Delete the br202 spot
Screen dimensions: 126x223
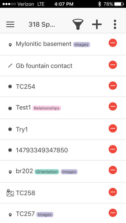tap(113, 170)
